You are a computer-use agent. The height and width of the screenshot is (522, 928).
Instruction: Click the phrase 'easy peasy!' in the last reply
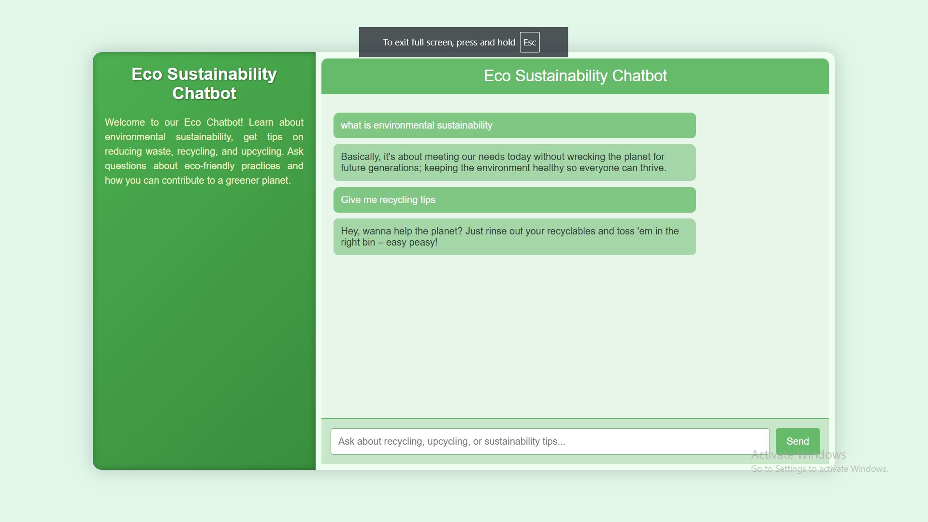click(411, 243)
